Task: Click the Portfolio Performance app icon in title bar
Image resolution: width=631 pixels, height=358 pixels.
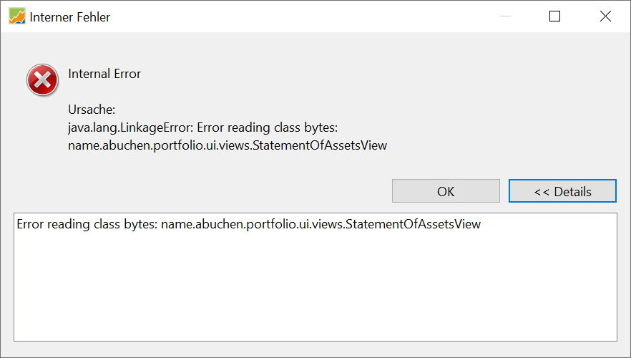Action: coord(17,16)
